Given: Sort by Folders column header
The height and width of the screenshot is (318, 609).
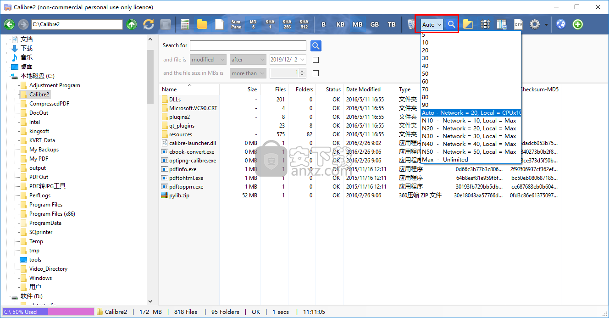Looking at the screenshot, I should (302, 89).
